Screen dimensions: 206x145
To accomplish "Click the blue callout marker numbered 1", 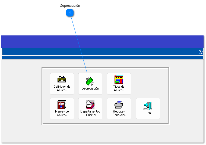I will pyautogui.click(x=70, y=13).
